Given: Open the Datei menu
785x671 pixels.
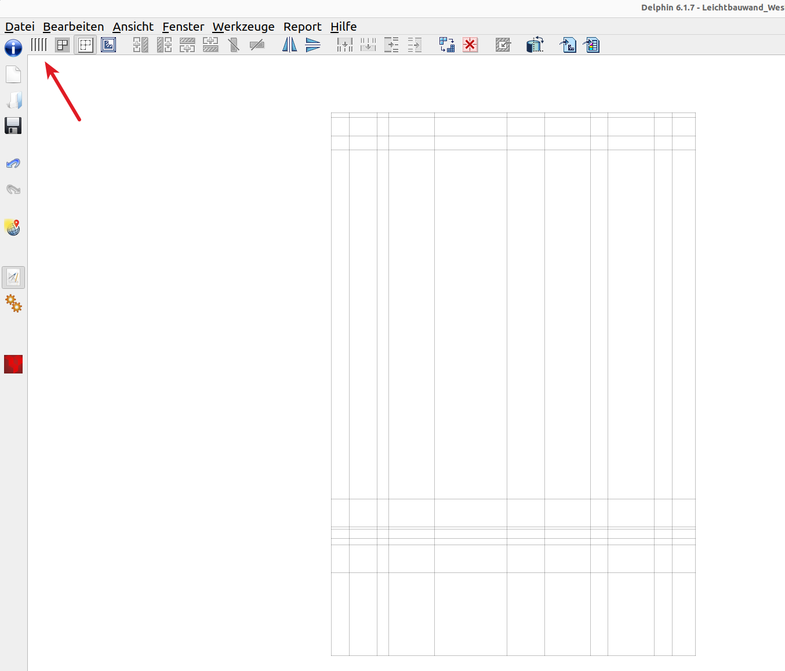Looking at the screenshot, I should 20,27.
